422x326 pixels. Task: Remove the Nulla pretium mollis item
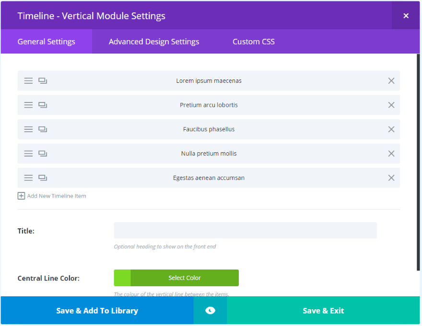pyautogui.click(x=391, y=154)
